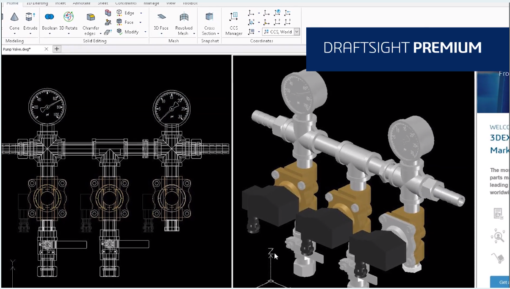Expand the Modify dropdown arrow
The width and height of the screenshot is (510, 289).
145,32
